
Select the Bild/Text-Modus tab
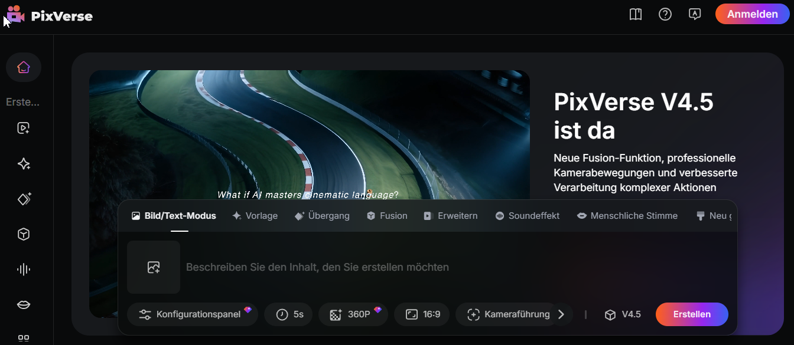click(x=174, y=216)
